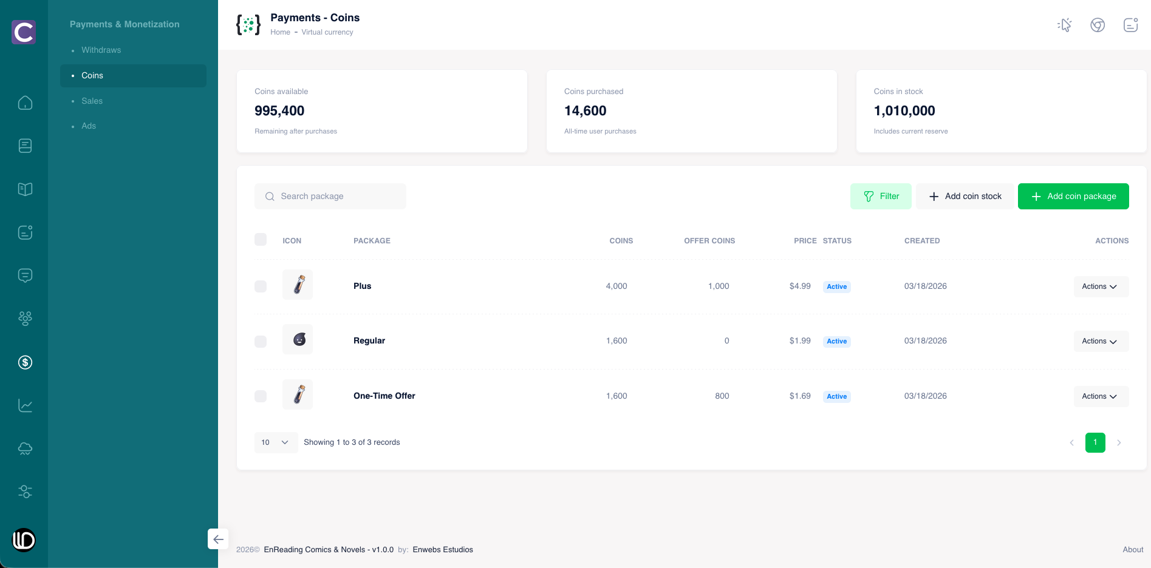1151x568 pixels.
Task: Sort by the STATUS column header
Action: tap(837, 241)
